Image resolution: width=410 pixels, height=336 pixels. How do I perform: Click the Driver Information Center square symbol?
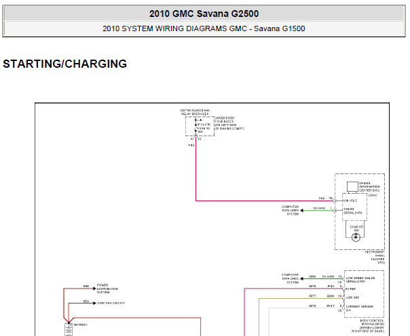click(x=352, y=187)
